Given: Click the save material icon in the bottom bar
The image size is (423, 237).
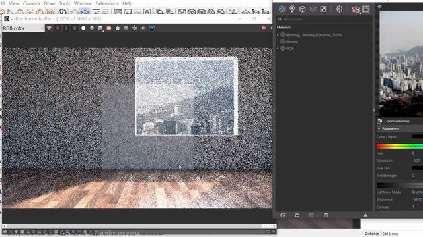Looking at the screenshot, I should (x=311, y=215).
